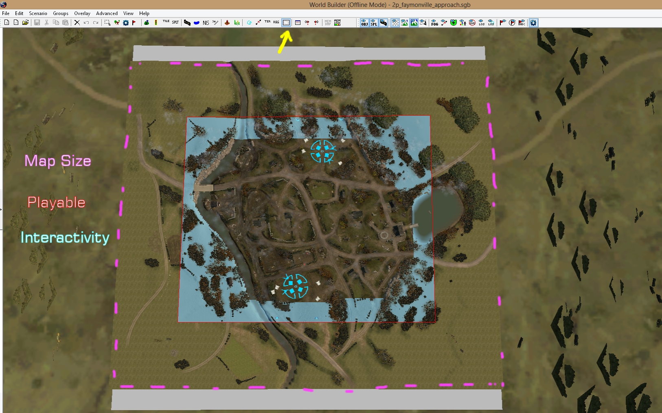The image size is (662, 413).
Task: Toggle the skater figure visibility icon
Action: point(423,22)
